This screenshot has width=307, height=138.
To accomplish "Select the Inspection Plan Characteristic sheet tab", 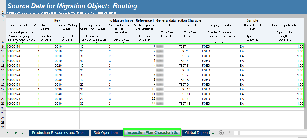I will point(152,132).
